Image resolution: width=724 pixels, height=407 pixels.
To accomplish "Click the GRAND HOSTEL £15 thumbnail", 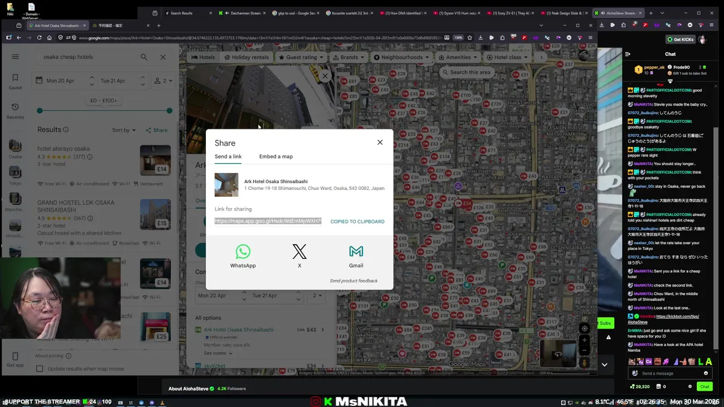I will pyautogui.click(x=155, y=214).
